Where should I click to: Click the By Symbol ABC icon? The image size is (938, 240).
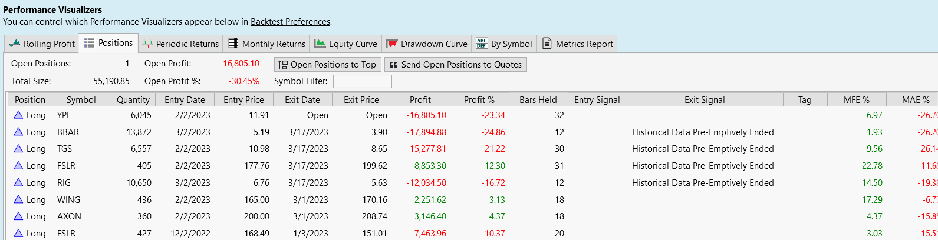(482, 44)
